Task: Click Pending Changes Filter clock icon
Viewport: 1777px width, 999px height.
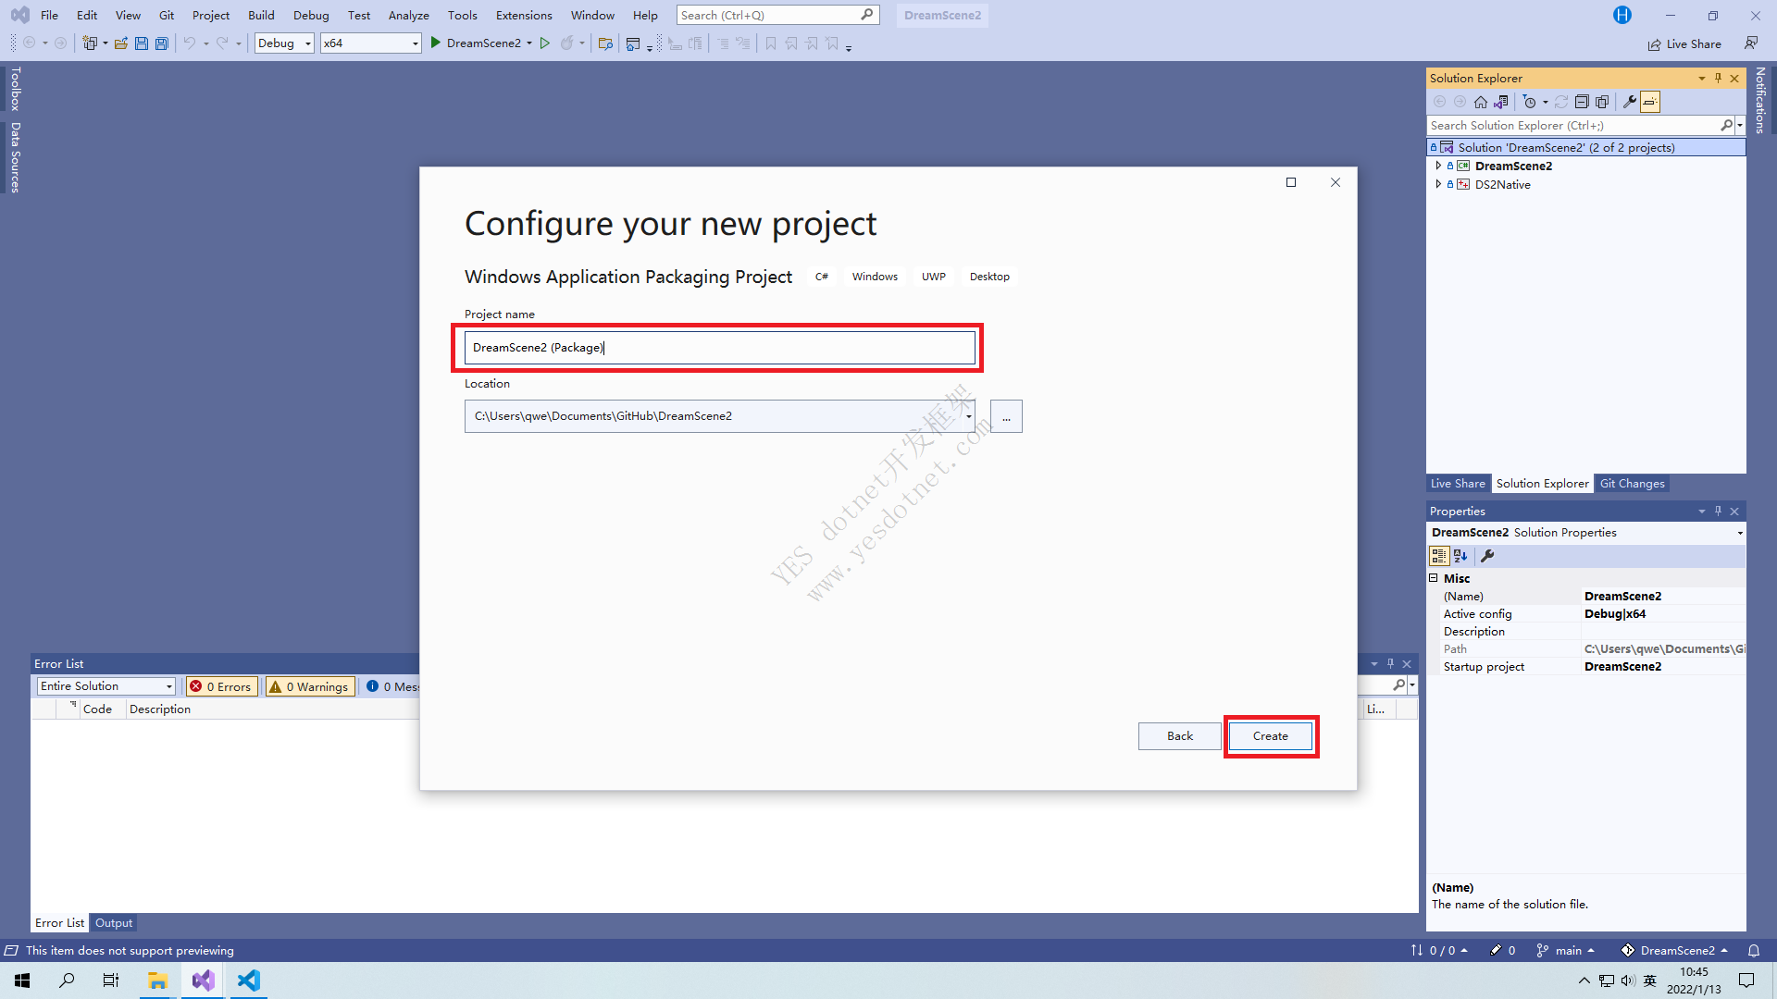Action: click(1530, 102)
